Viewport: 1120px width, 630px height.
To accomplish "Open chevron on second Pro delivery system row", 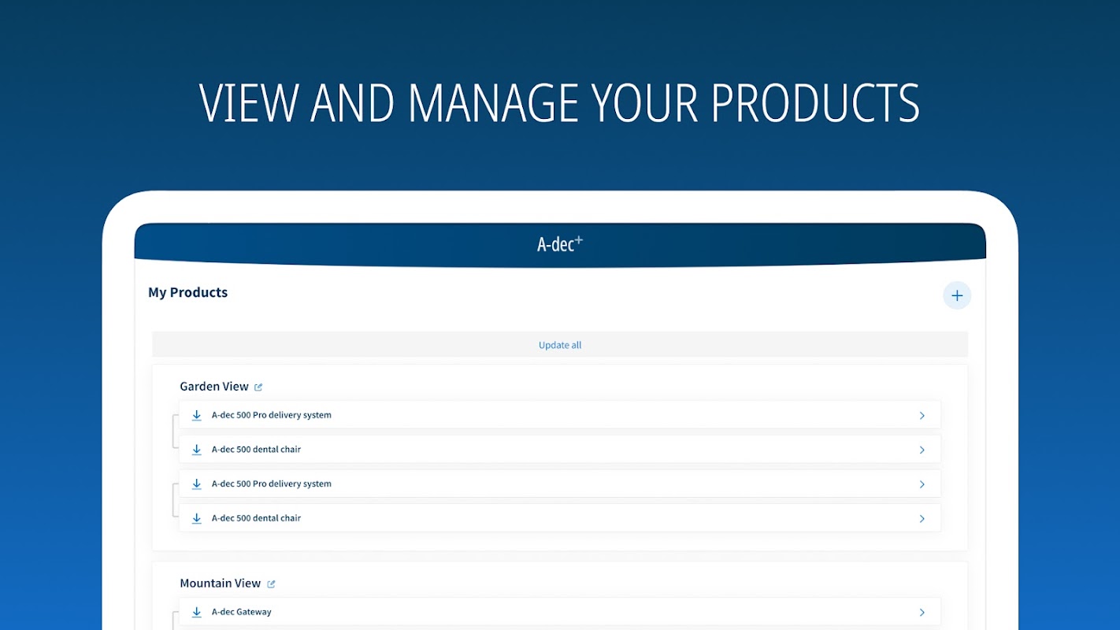I will tap(922, 484).
